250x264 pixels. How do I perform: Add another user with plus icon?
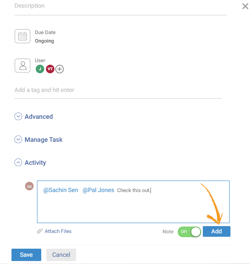[60, 69]
